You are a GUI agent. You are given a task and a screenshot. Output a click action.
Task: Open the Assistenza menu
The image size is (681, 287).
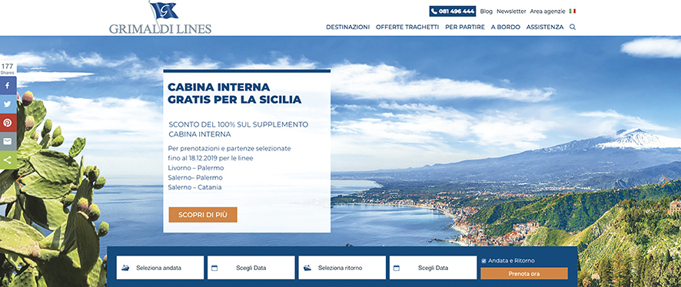pos(545,27)
